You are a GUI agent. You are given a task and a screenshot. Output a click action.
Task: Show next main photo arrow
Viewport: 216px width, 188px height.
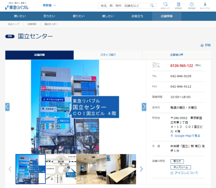pos(144,107)
